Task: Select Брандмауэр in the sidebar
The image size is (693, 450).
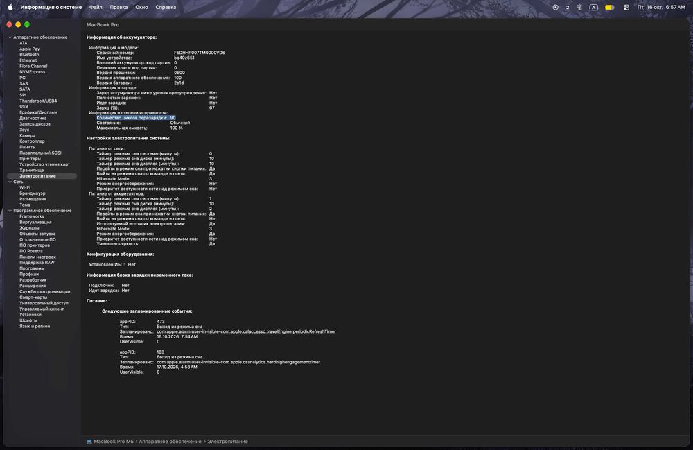Action: pyautogui.click(x=33, y=193)
